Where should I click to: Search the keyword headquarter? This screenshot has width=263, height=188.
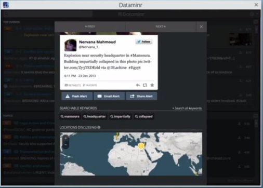(95, 116)
